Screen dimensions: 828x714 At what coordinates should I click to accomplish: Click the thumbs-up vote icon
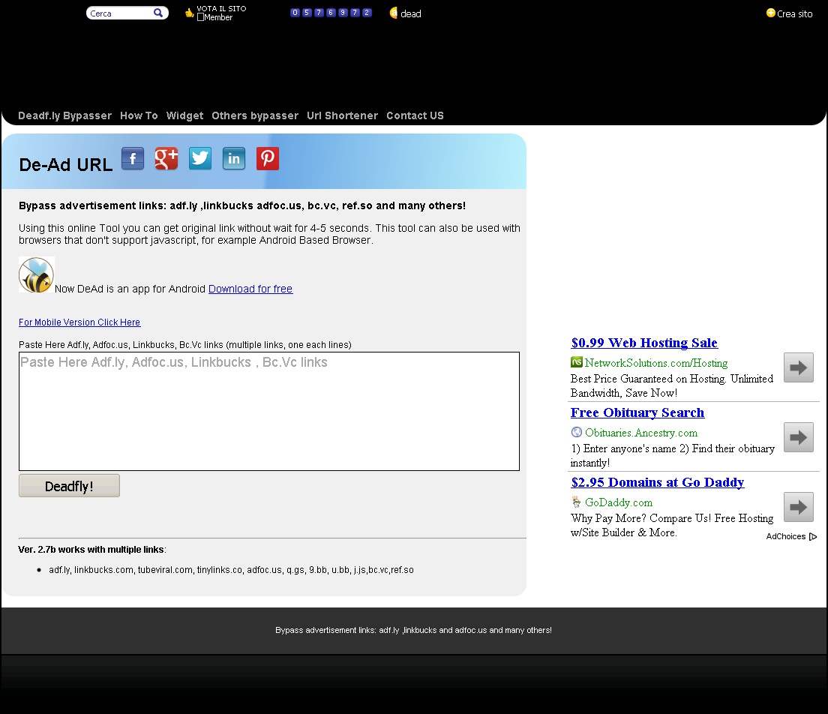pos(189,13)
